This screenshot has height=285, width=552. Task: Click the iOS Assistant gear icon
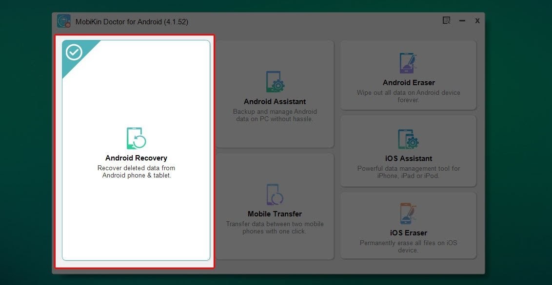pos(408,140)
